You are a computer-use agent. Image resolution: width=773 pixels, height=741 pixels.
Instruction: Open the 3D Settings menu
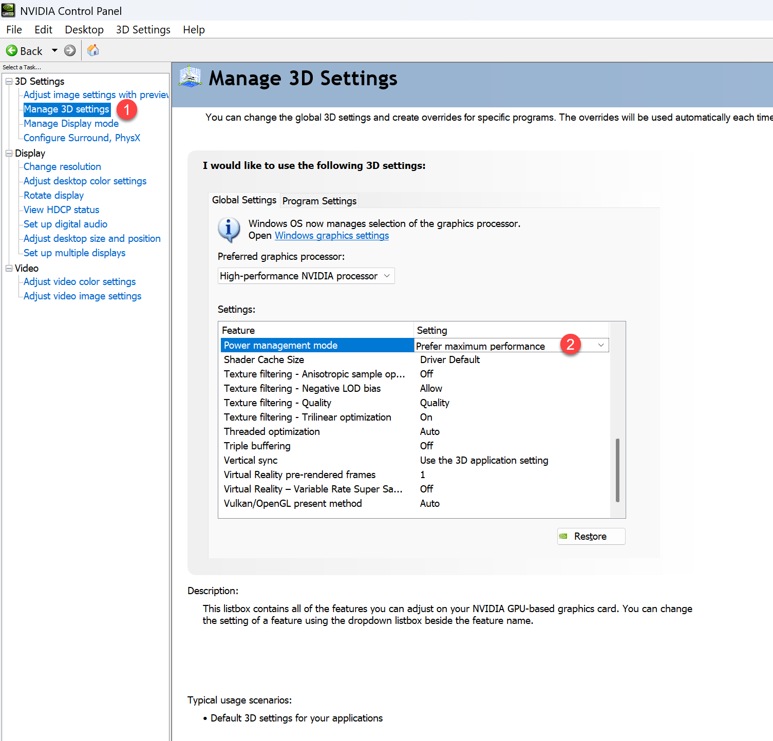(143, 30)
